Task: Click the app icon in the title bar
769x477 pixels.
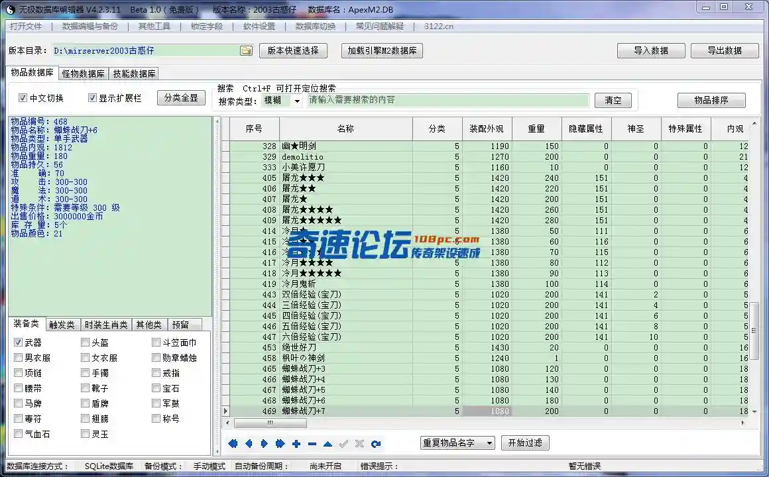Action: point(11,9)
